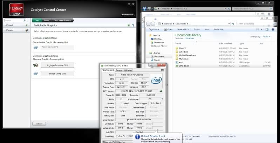Viewport: 280px width, 143px height.
Task: Click E-mail in Documents toolbar
Action: [197, 29]
